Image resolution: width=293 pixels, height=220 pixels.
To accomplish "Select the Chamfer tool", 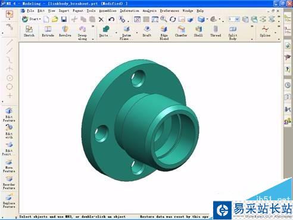I will pos(181,32).
